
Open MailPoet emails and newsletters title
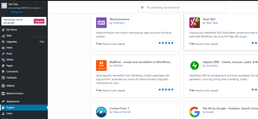coord(140,62)
